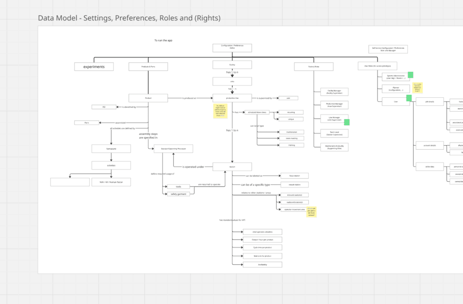Select the 'ideal operator utilization' box
The width and height of the screenshot is (463, 304).
(262, 232)
